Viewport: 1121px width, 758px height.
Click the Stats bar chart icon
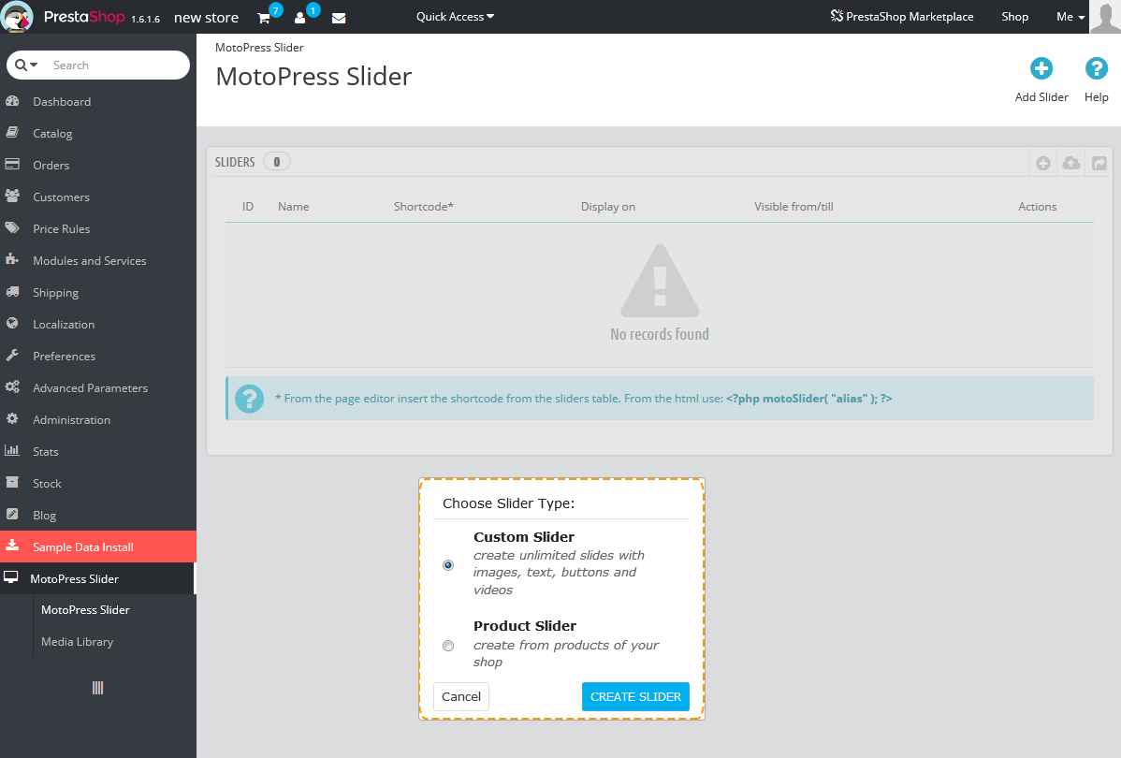(12, 450)
